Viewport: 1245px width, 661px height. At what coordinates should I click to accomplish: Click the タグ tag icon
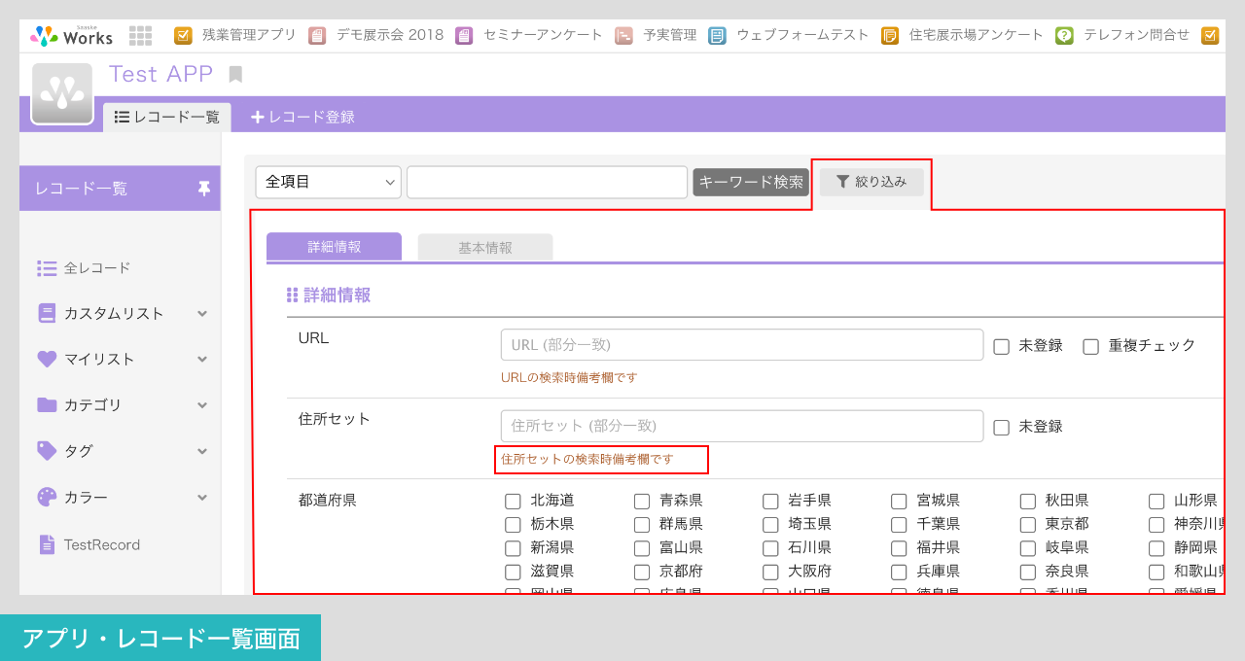pos(47,450)
